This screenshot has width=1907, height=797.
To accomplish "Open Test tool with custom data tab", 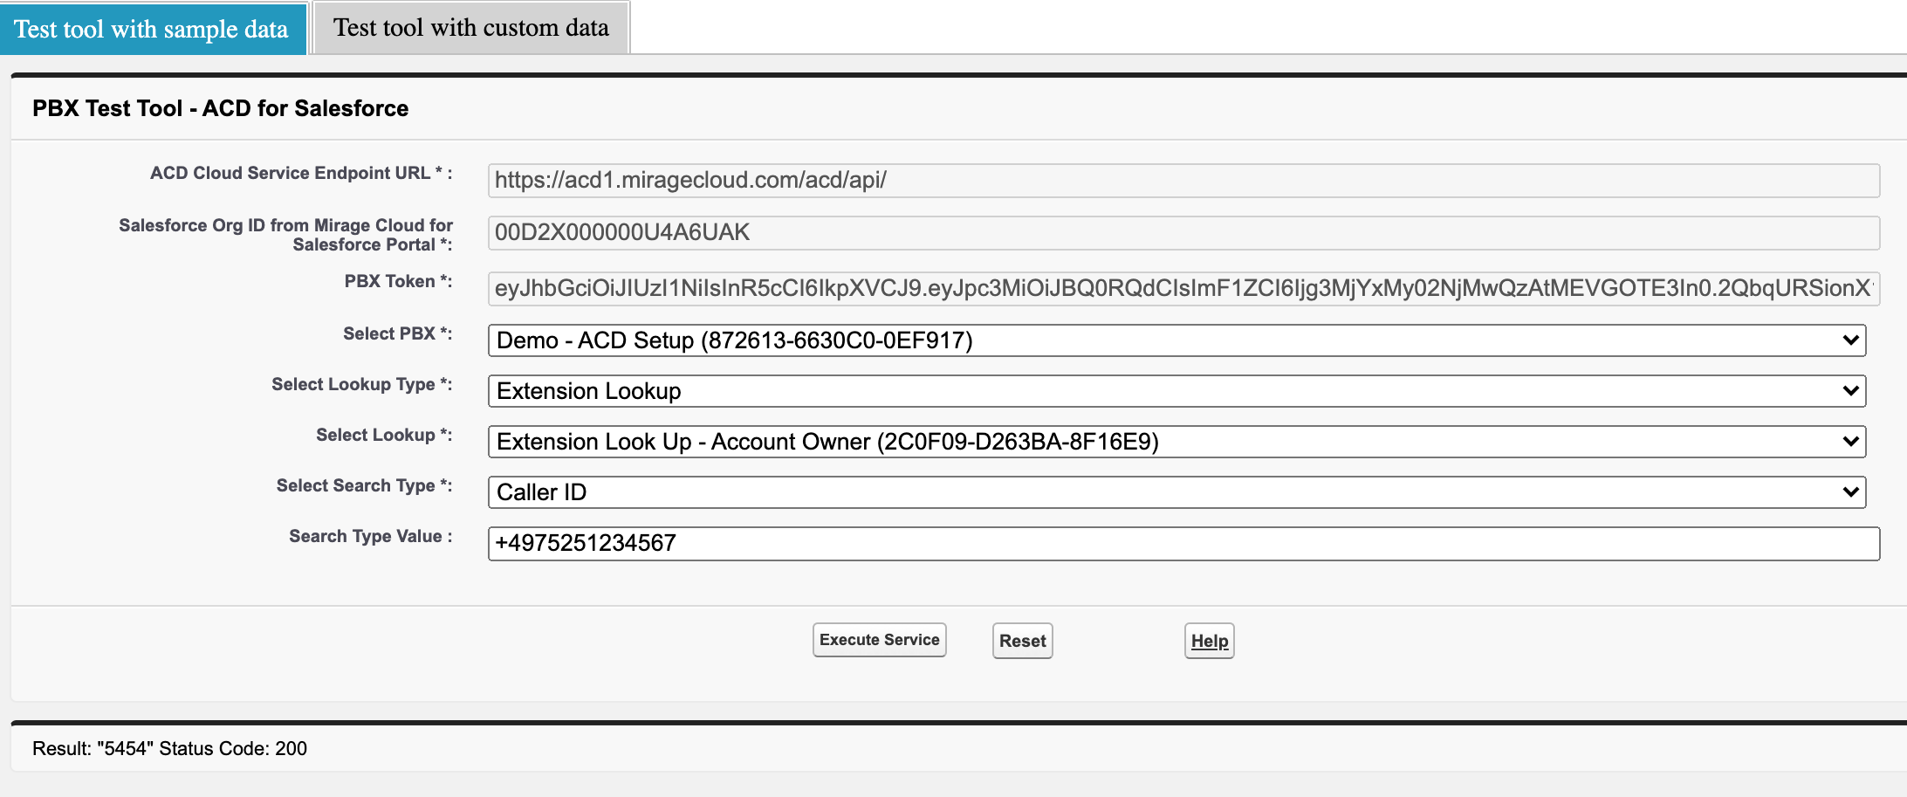I will click(471, 28).
